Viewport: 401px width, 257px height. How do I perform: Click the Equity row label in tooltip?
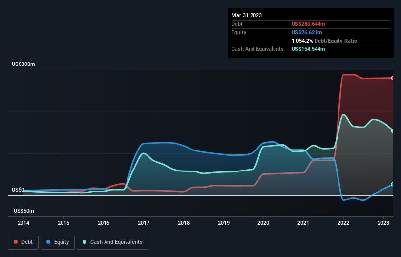point(239,32)
